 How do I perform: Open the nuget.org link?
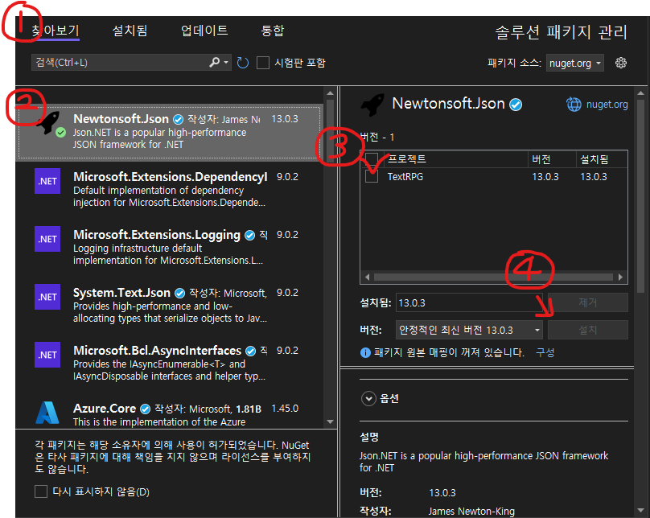607,105
